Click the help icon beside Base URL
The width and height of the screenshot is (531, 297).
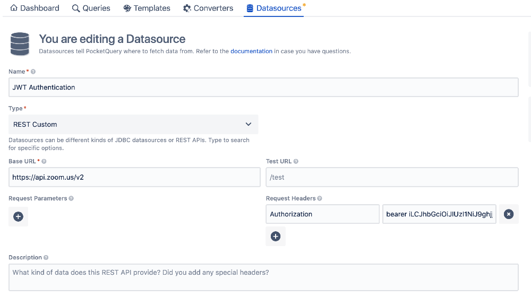tap(44, 161)
